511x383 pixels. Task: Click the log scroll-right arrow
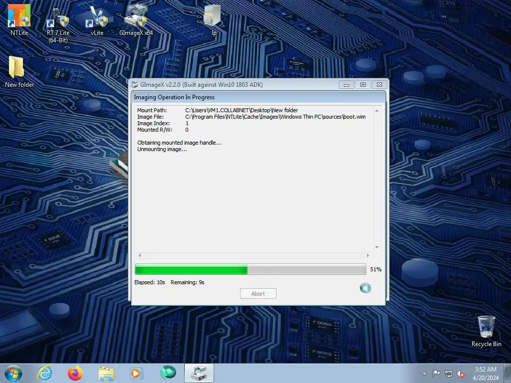pos(368,256)
